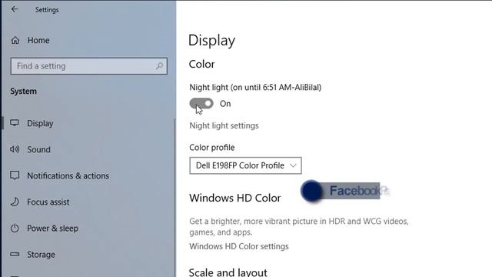Click the 'System' sidebar heading
Image resolution: width=492 pixels, height=277 pixels.
point(24,92)
